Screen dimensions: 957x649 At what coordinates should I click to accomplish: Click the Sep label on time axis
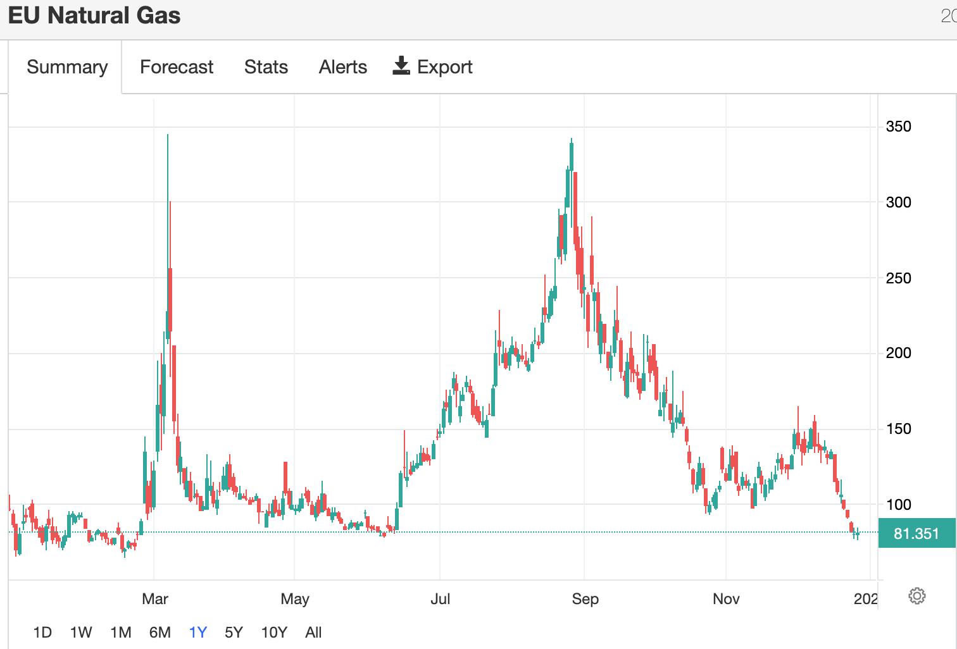[585, 598]
